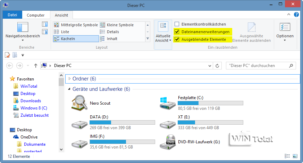303x163 pixels.
Task: Click the refresh button beside address bar
Action: (x=218, y=66)
